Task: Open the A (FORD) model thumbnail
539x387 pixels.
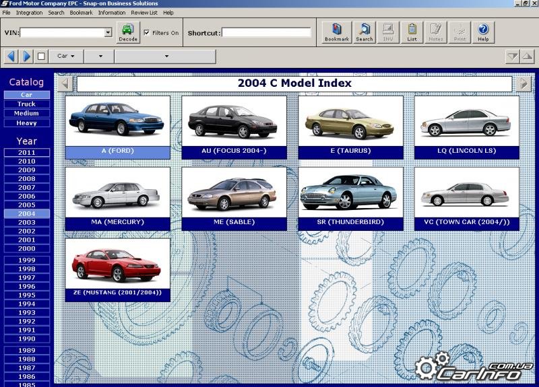Action: 117,127
